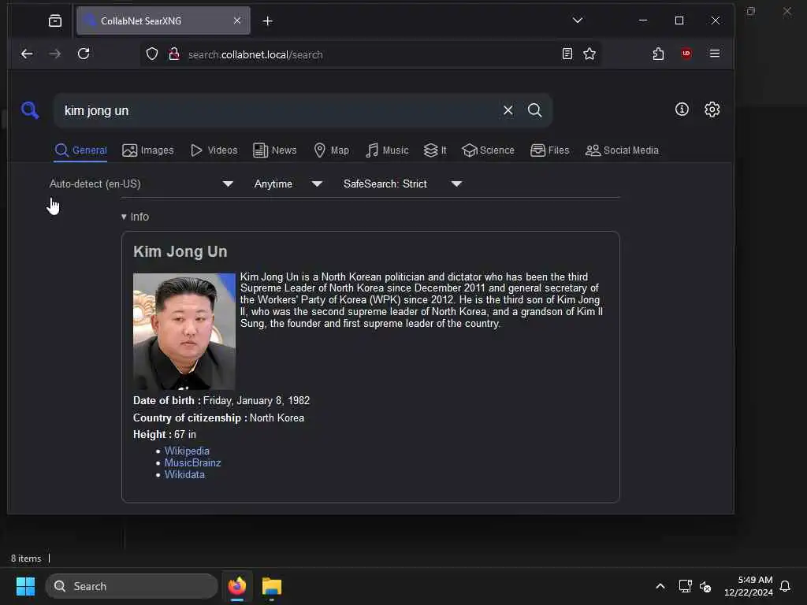Open Firefox View icon in tab bar
This screenshot has width=807, height=605.
point(55,20)
